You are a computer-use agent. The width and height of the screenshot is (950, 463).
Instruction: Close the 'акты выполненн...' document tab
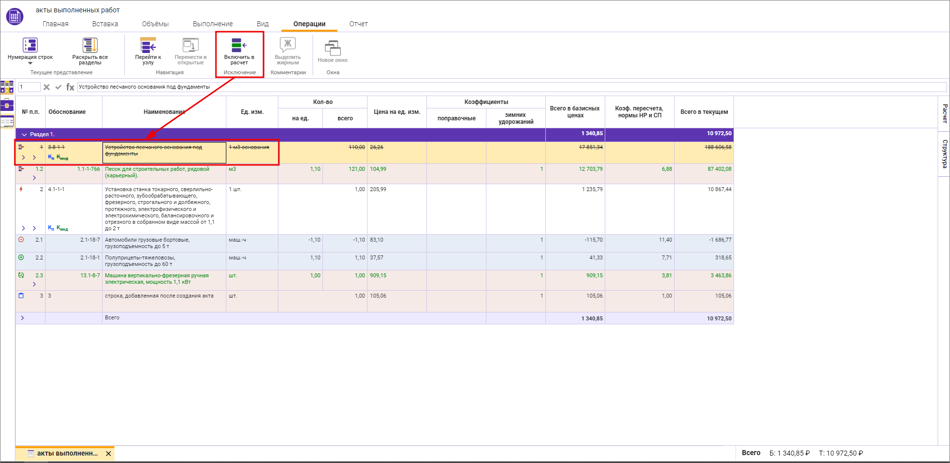click(108, 454)
